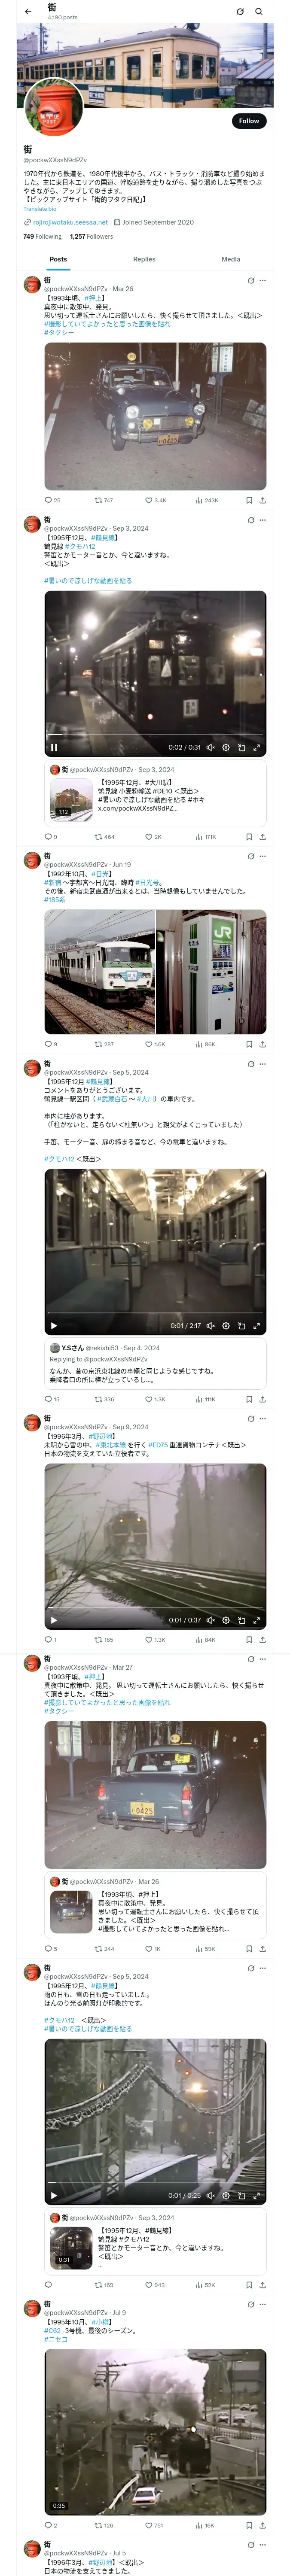
Task: Open more options on Jun 19 post
Action: coord(263,856)
